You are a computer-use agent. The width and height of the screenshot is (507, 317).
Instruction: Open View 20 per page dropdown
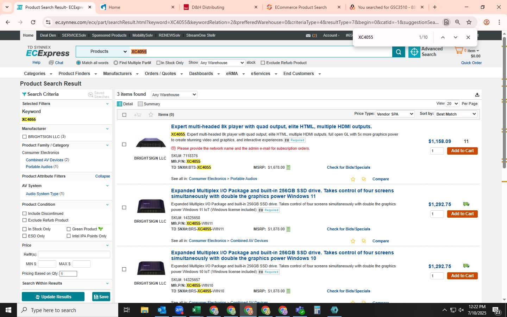pos(452,104)
